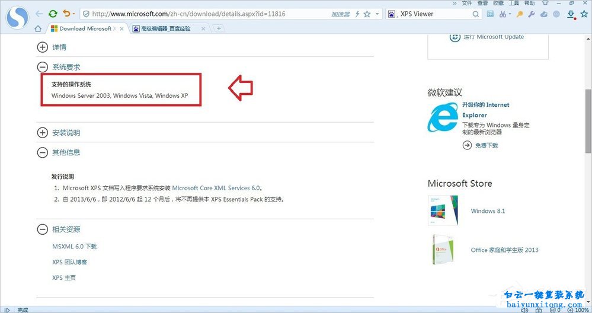Click the search magnifier icon
The height and width of the screenshot is (313, 592).
[x=476, y=14]
